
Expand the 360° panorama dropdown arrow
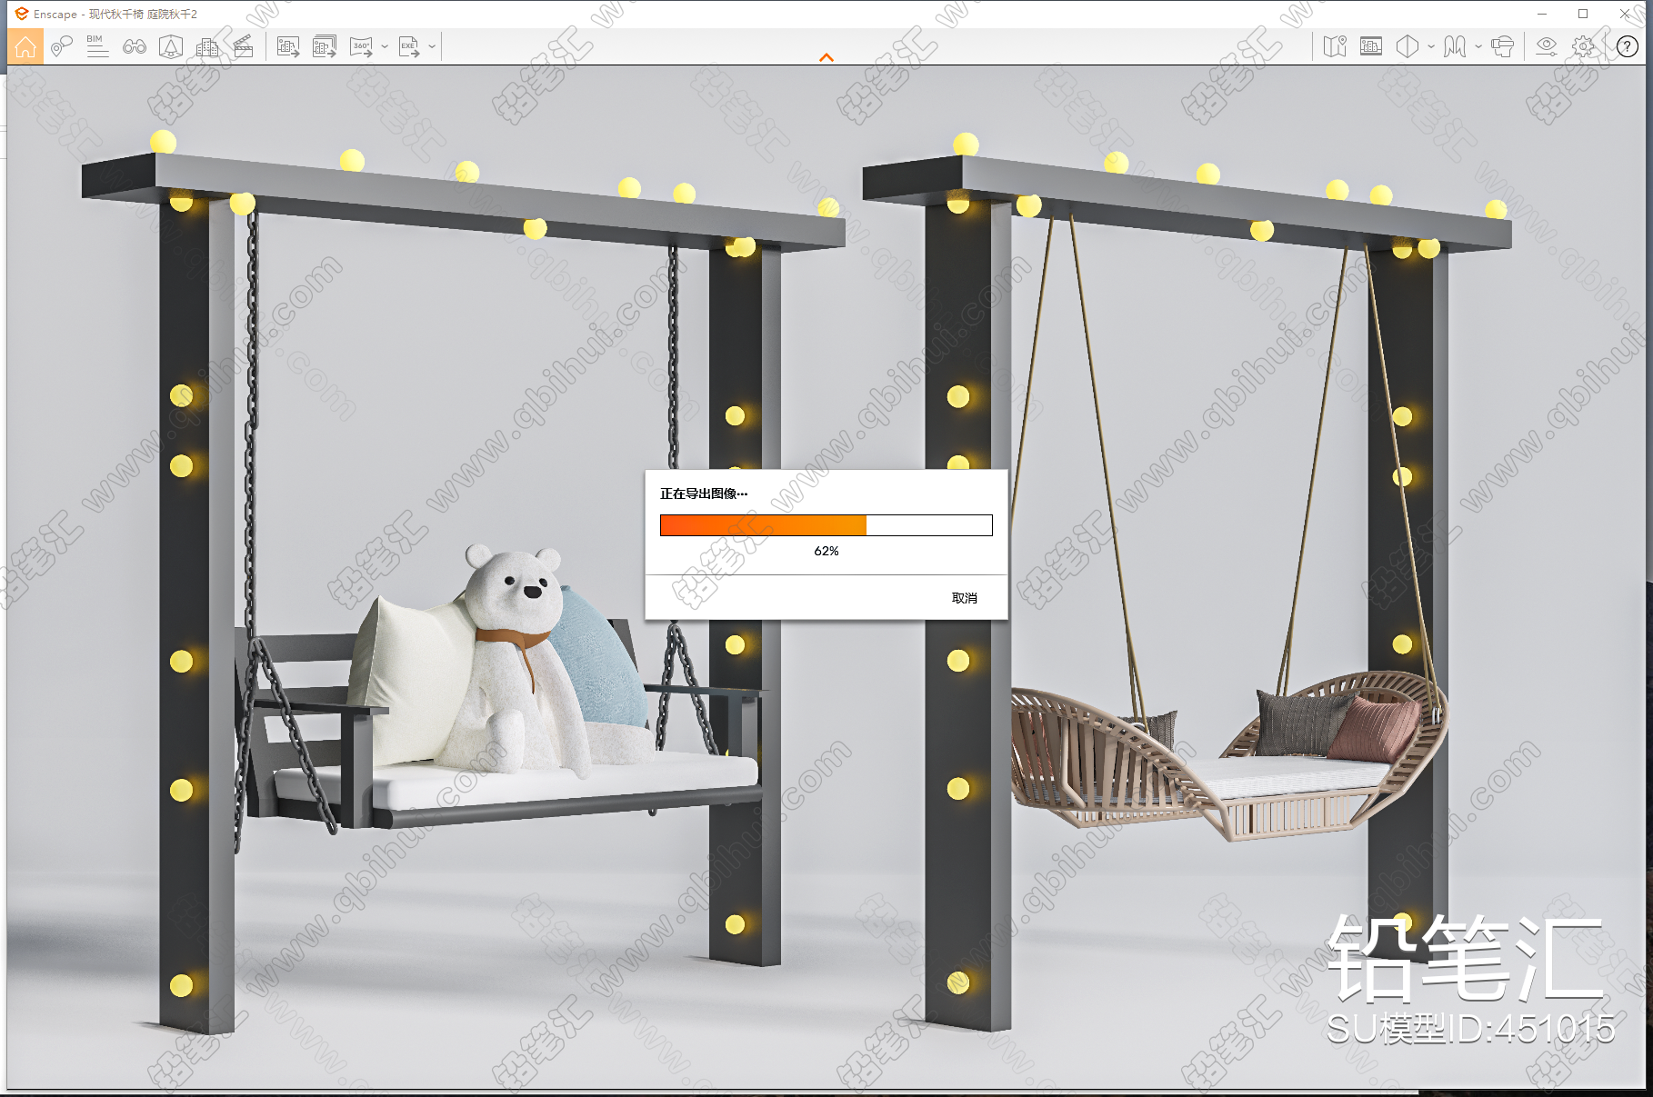(x=385, y=46)
